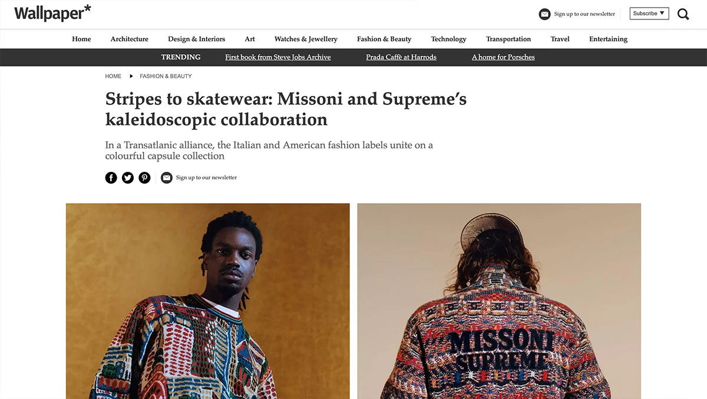Click the HOME breadcrumb link
707x399 pixels.
coord(113,76)
